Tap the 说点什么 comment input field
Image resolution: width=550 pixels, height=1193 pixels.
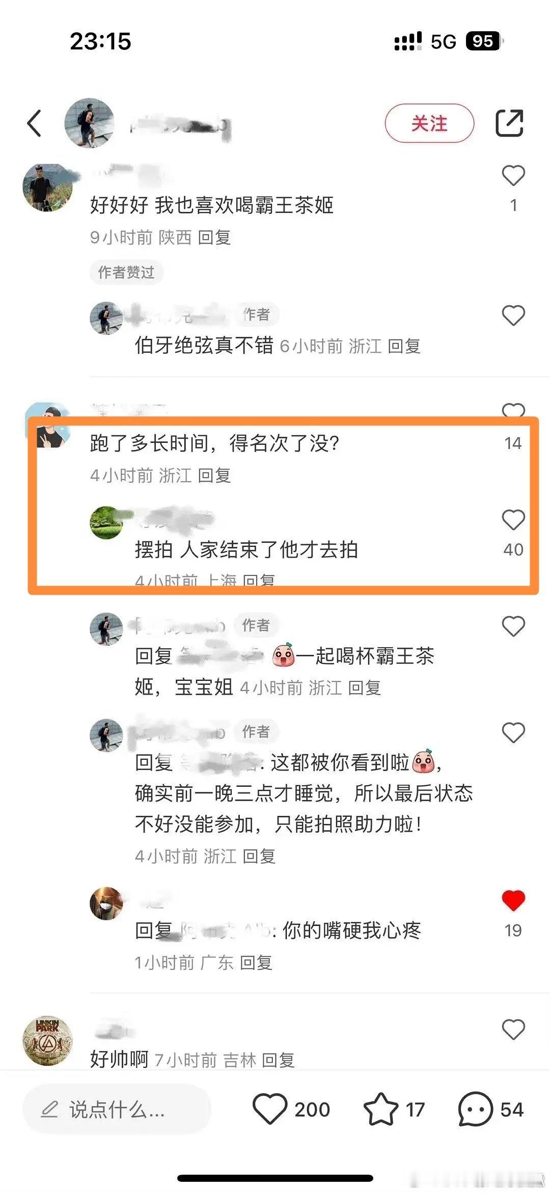(117, 1109)
